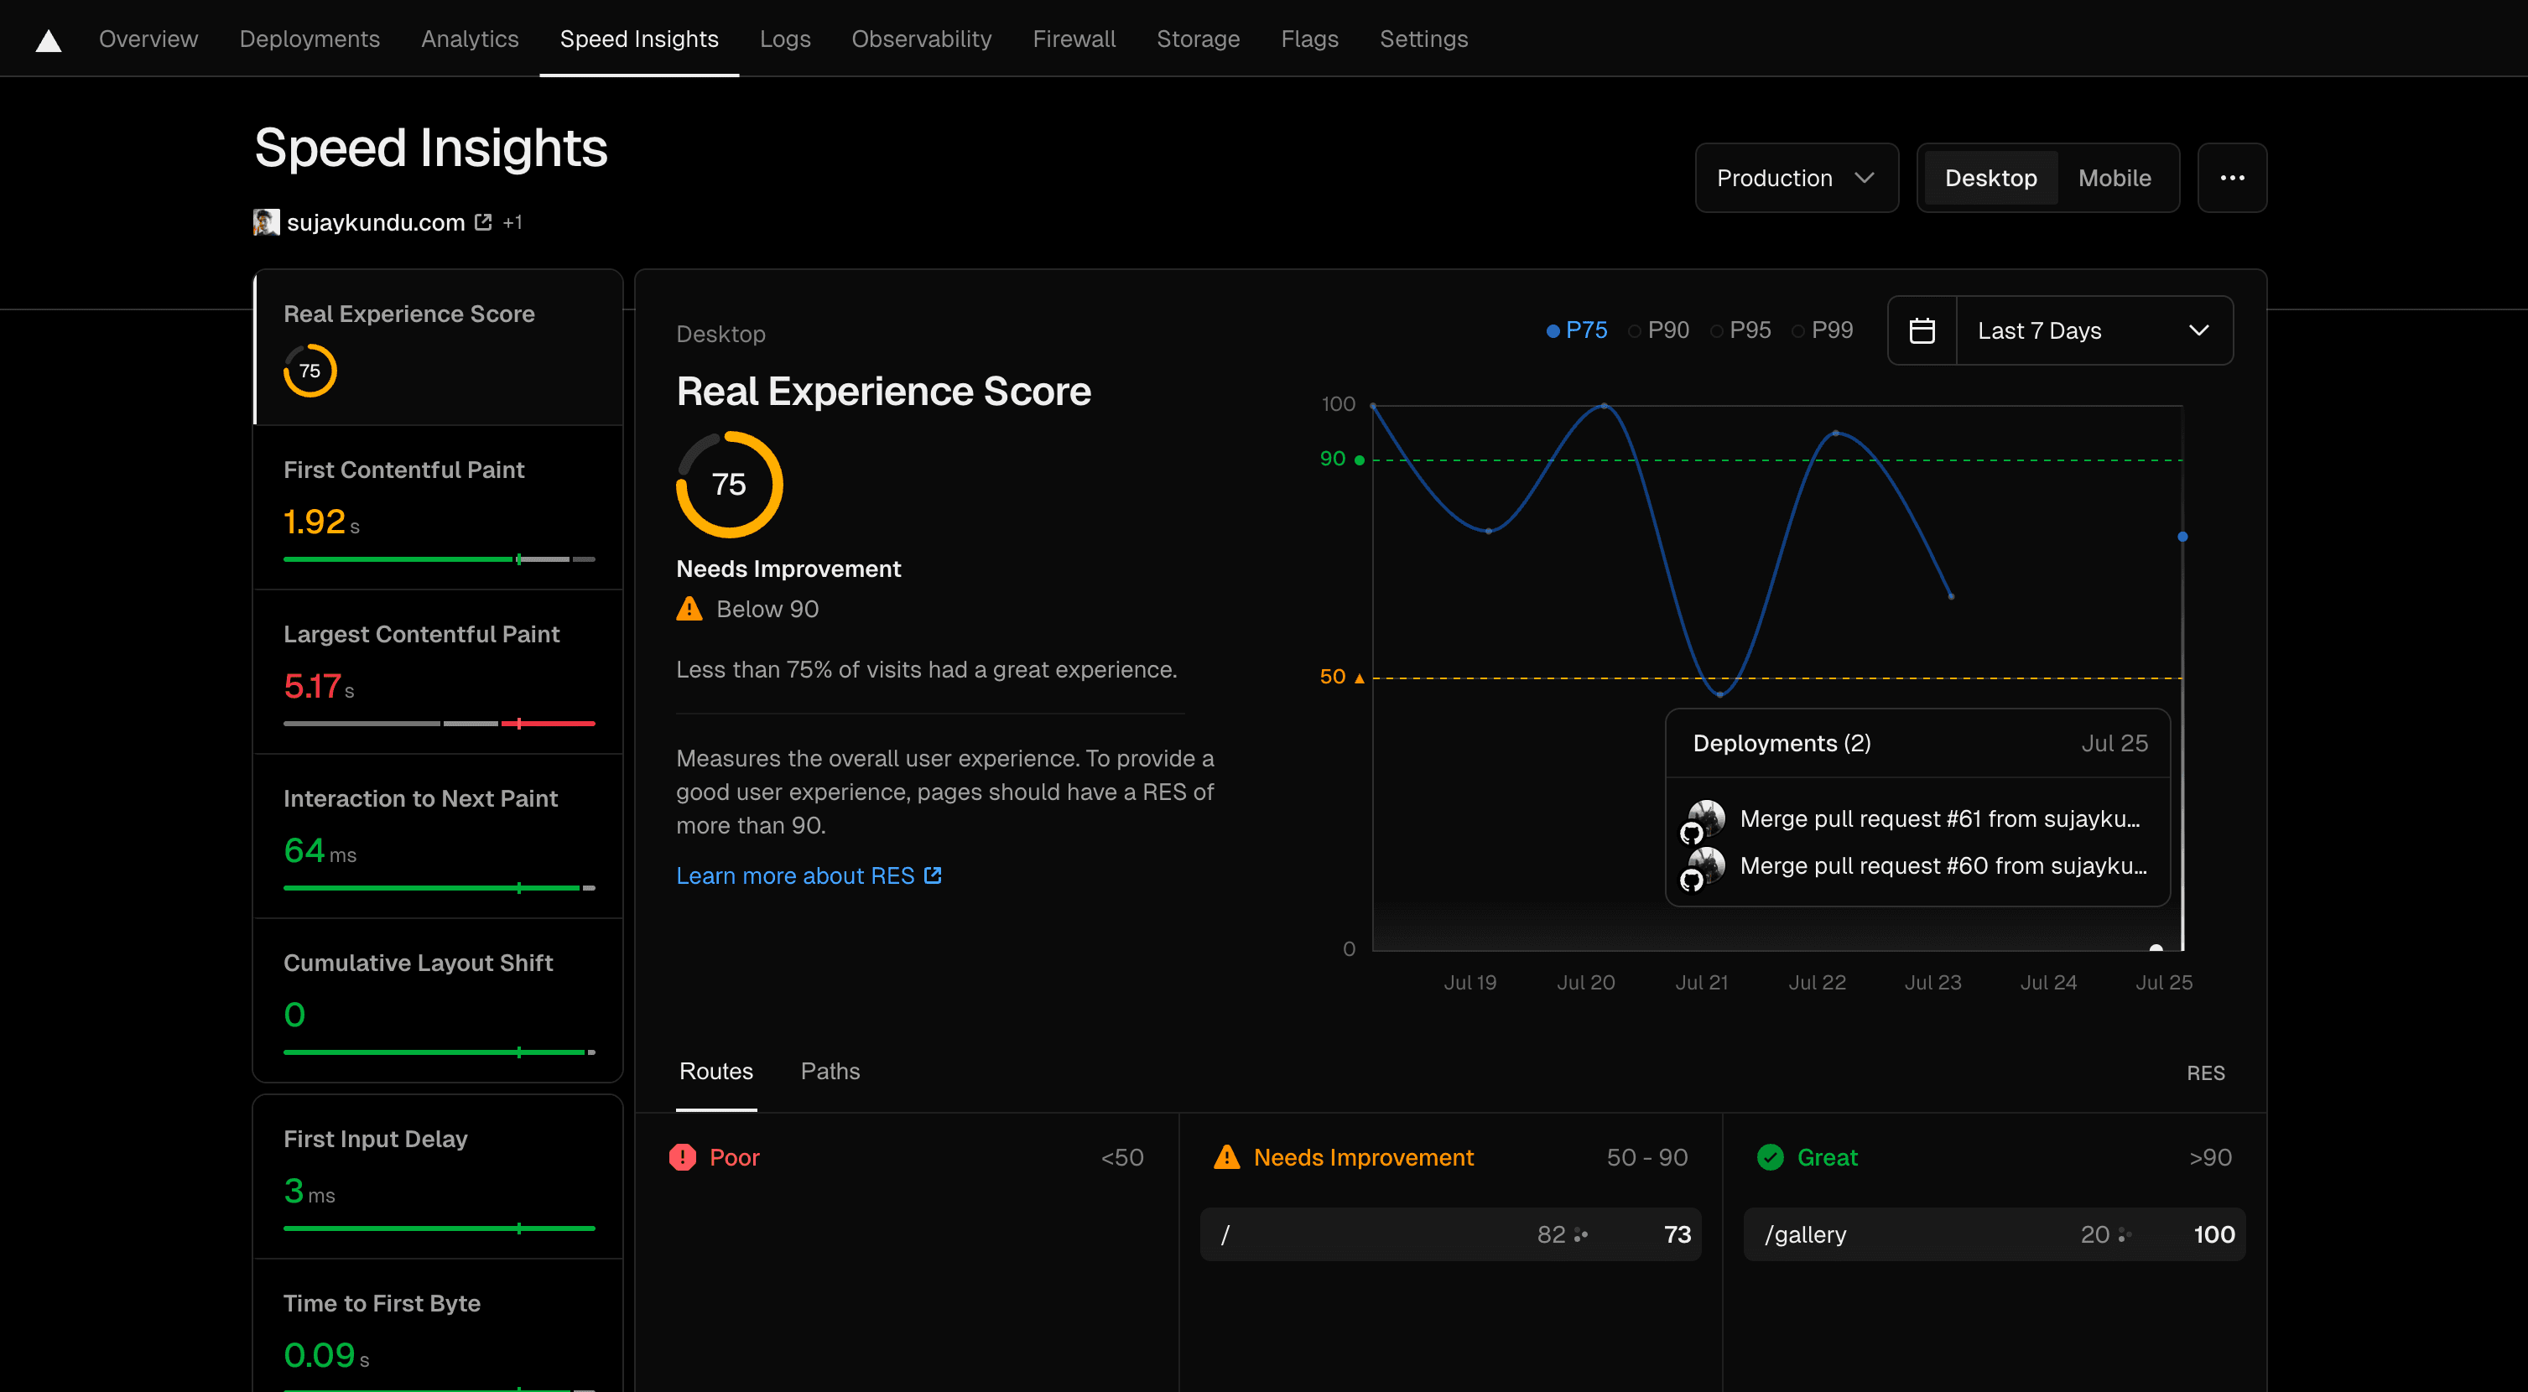This screenshot has height=1392, width=2528.
Task: Click the green checkmark beside Great
Action: point(1771,1156)
